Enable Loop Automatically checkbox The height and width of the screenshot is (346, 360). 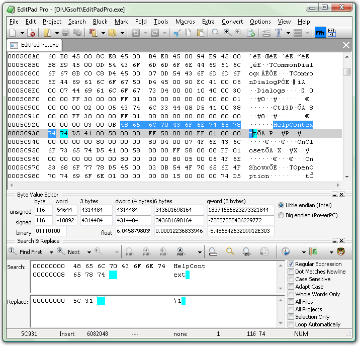[291, 324]
